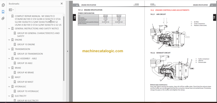Open GROUP 30 AXLE bookmark
The image size is (217, 103).
[25, 63]
